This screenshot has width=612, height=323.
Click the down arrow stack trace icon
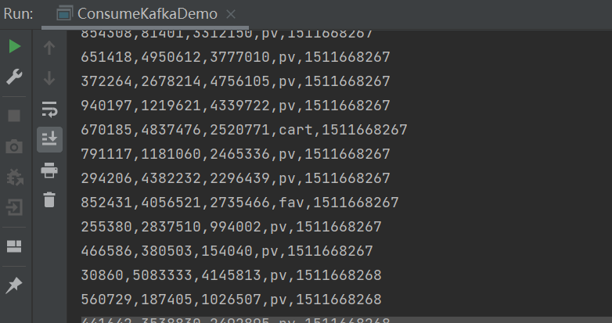pos(49,78)
